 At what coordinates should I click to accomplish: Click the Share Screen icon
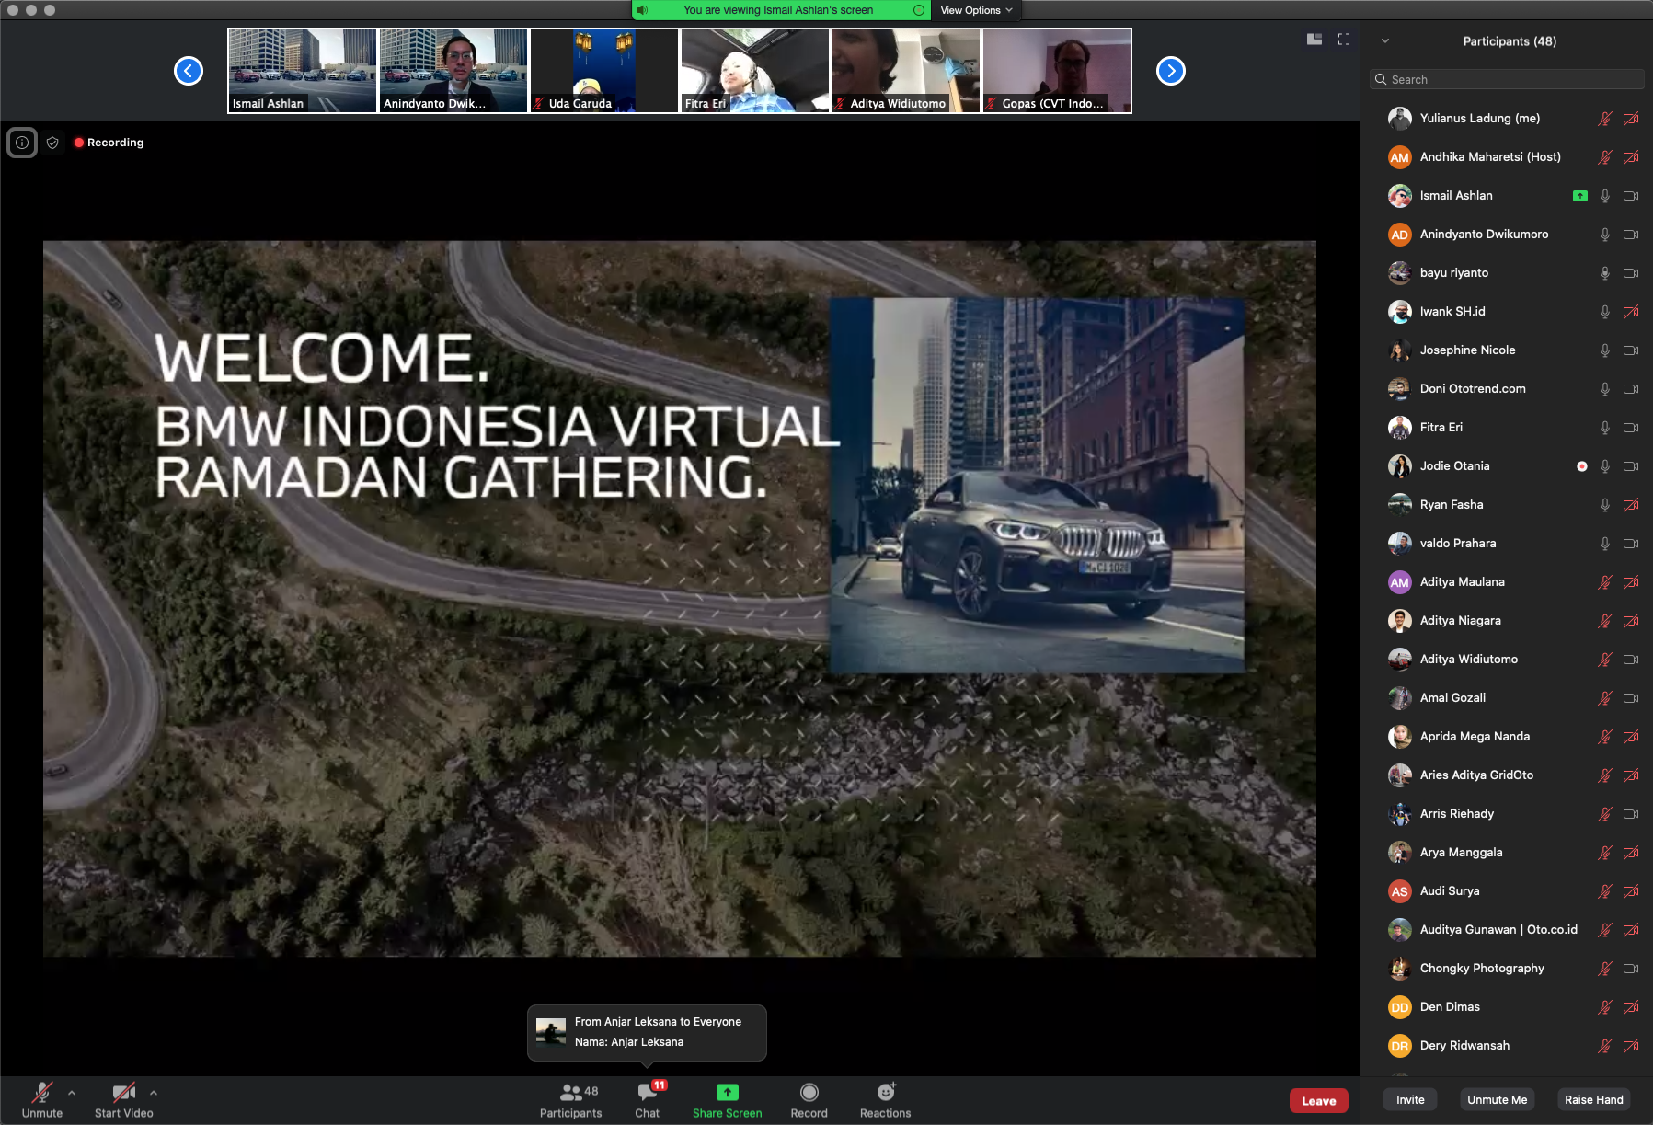click(x=727, y=1093)
